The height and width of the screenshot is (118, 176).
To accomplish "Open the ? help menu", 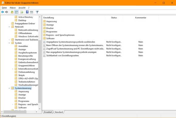I will point(29,8).
